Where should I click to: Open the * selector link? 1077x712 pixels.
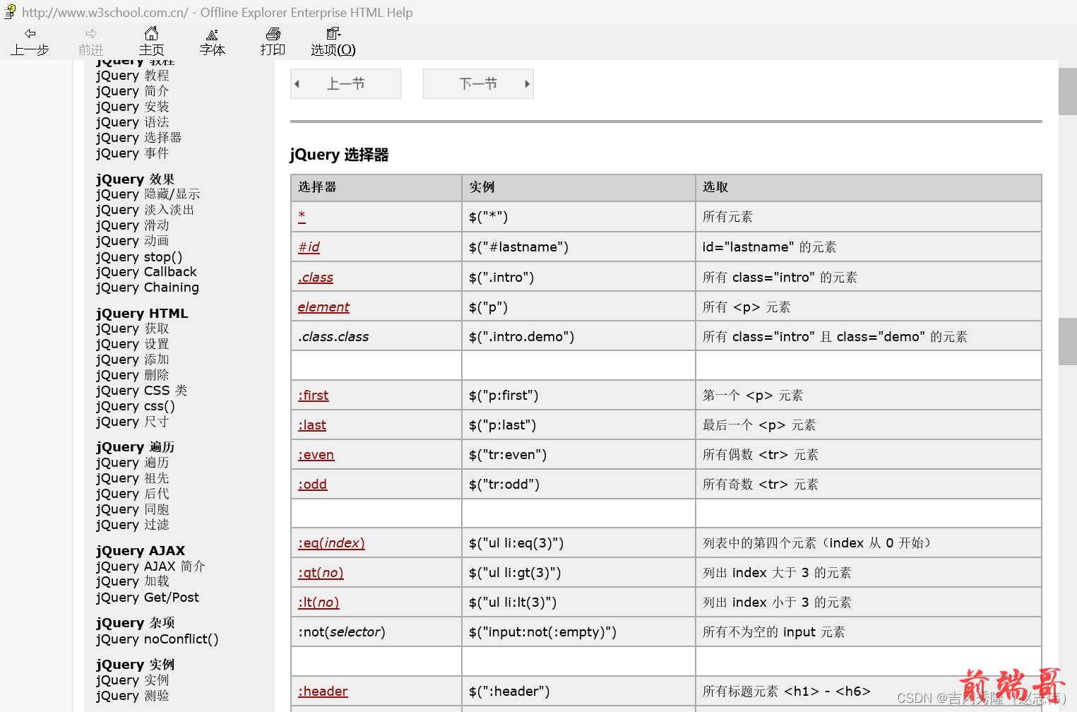coord(302,216)
